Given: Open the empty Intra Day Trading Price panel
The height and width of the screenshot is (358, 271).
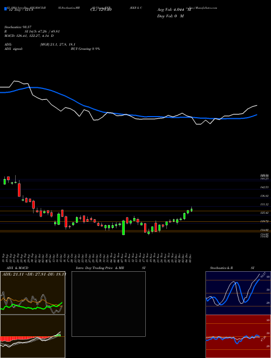Looking at the screenshot, I should 108,304.
